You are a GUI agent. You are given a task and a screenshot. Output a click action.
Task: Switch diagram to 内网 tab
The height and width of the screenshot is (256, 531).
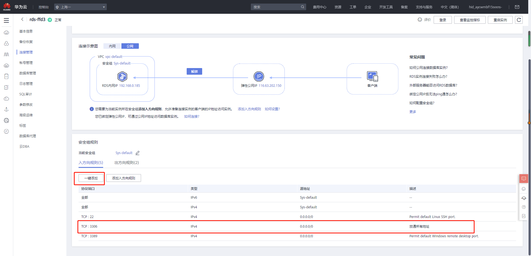pos(112,46)
